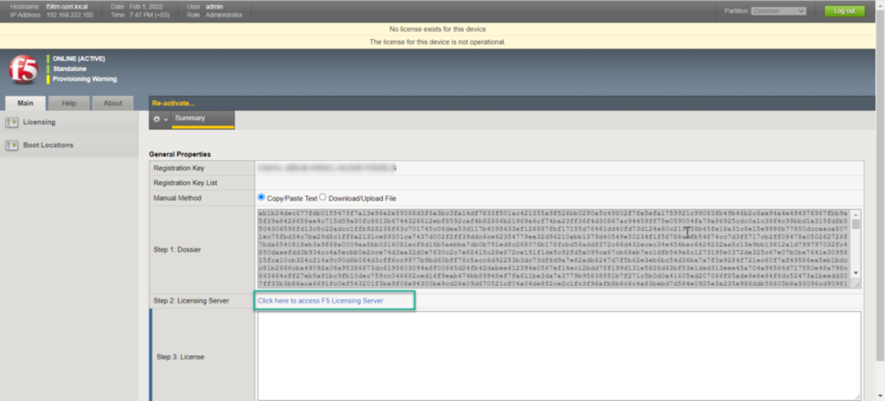The image size is (885, 401).
Task: Click the 'No license exists for this device' banner
Action: (x=437, y=29)
